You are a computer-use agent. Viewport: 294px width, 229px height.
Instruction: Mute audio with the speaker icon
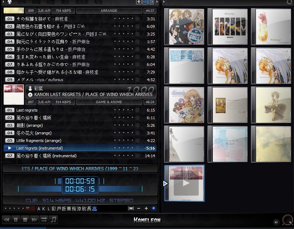coord(276,222)
